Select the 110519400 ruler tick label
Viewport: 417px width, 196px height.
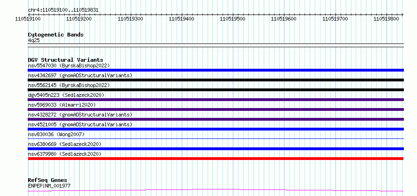pos(182,19)
